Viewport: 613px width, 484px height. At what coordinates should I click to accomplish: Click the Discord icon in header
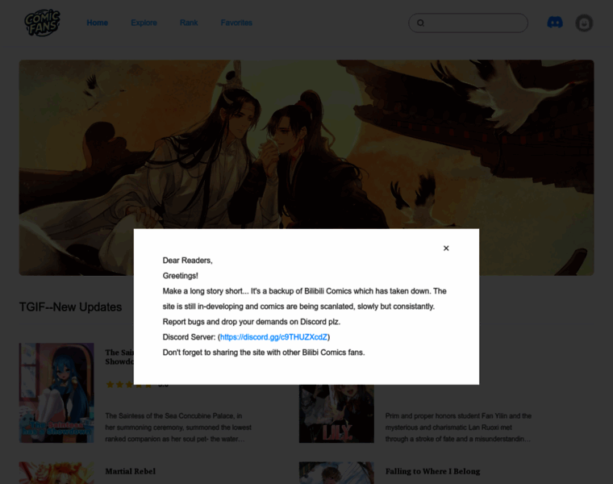coord(555,23)
